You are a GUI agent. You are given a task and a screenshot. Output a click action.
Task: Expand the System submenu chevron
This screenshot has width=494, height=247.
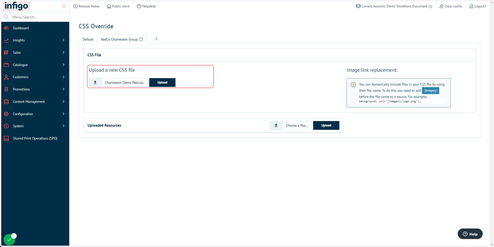click(x=63, y=126)
